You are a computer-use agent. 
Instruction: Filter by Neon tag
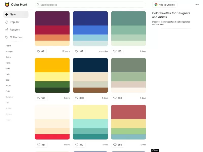pyautogui.click(x=8, y=63)
